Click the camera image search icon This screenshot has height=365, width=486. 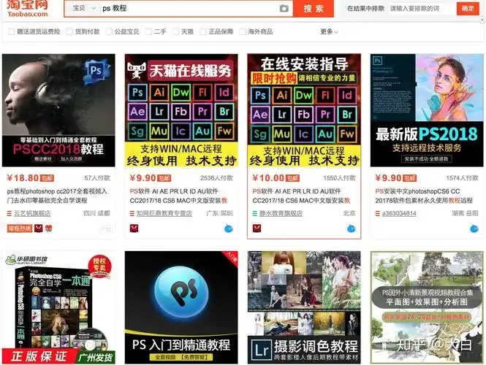(x=284, y=8)
